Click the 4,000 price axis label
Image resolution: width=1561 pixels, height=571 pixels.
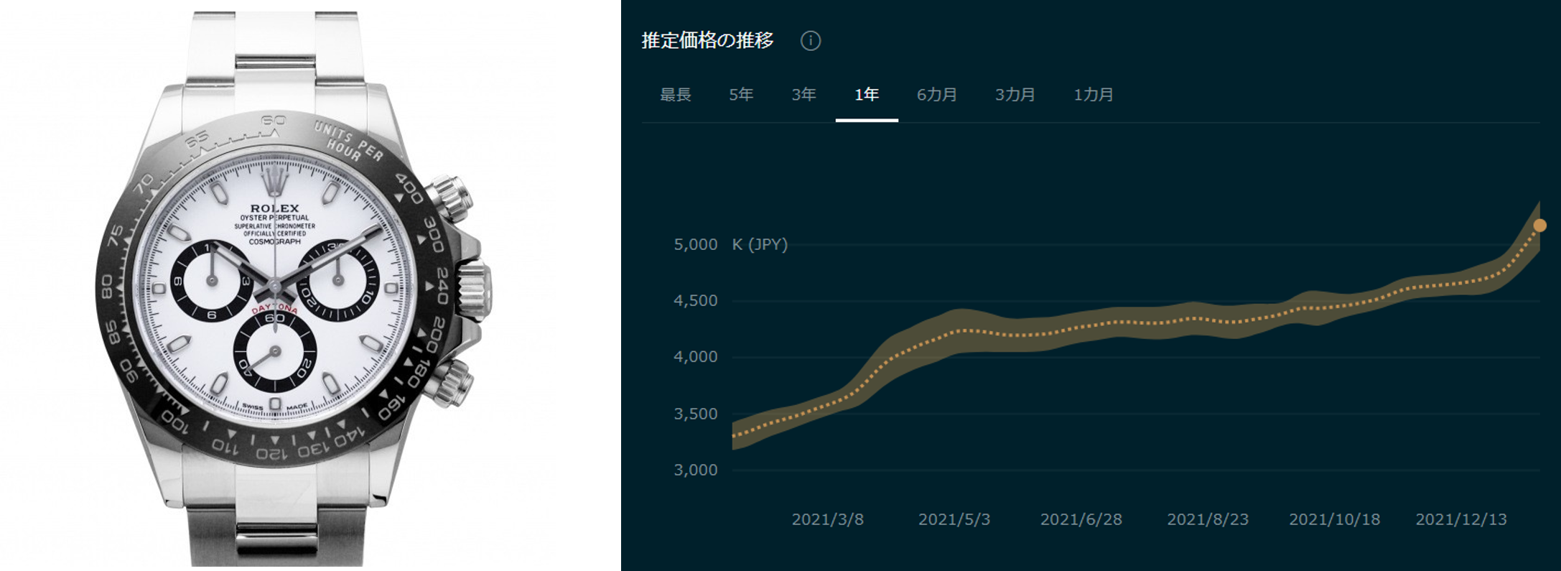click(x=695, y=356)
